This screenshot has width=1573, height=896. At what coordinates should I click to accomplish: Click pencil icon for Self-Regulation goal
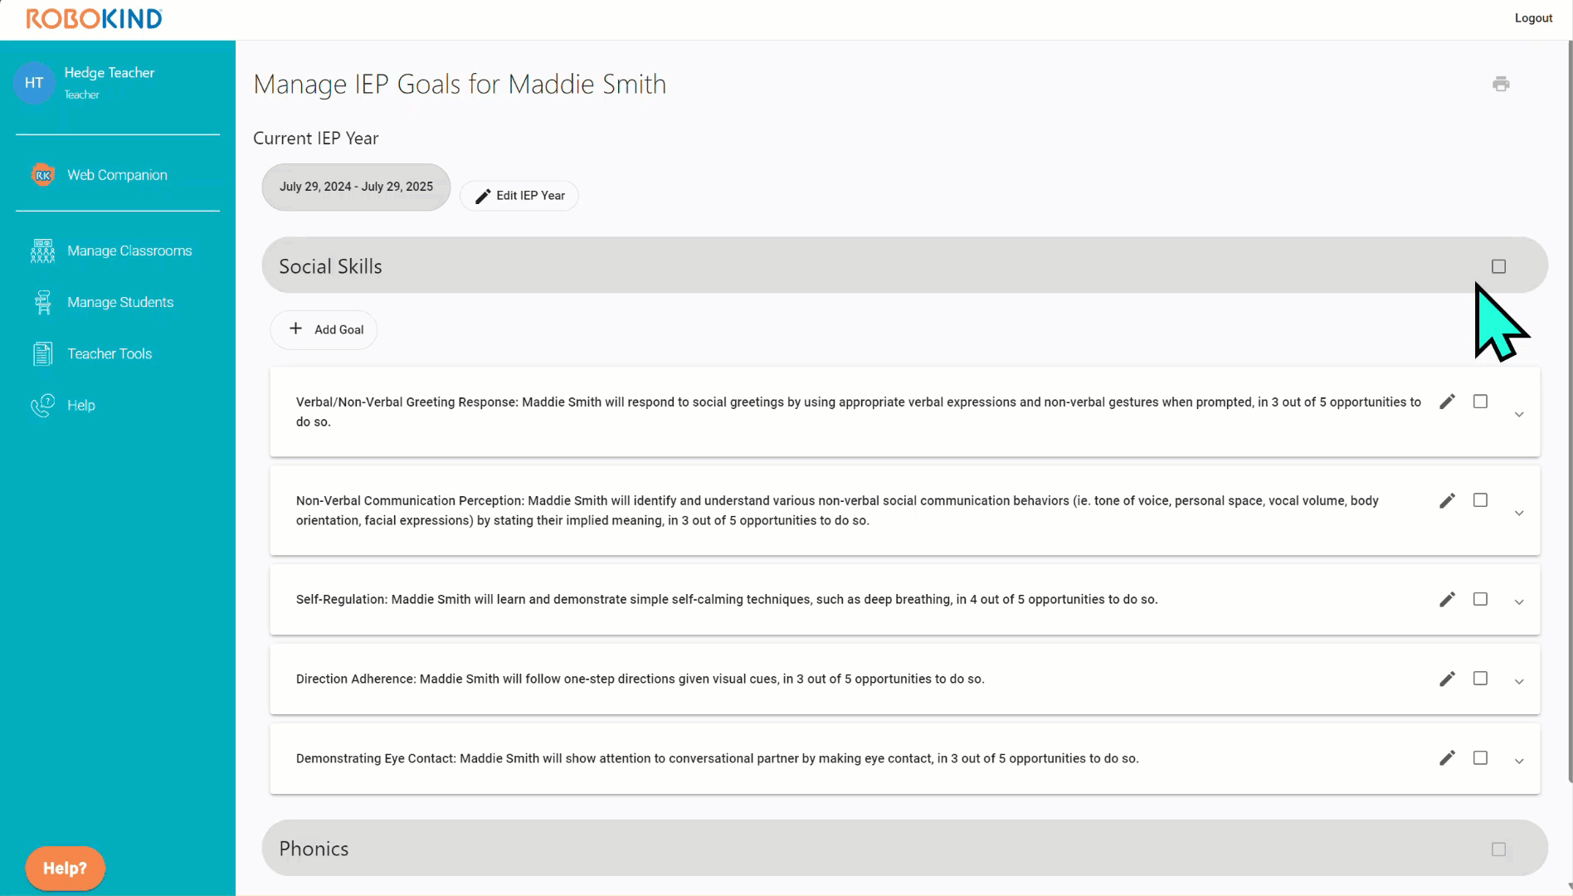coord(1447,599)
